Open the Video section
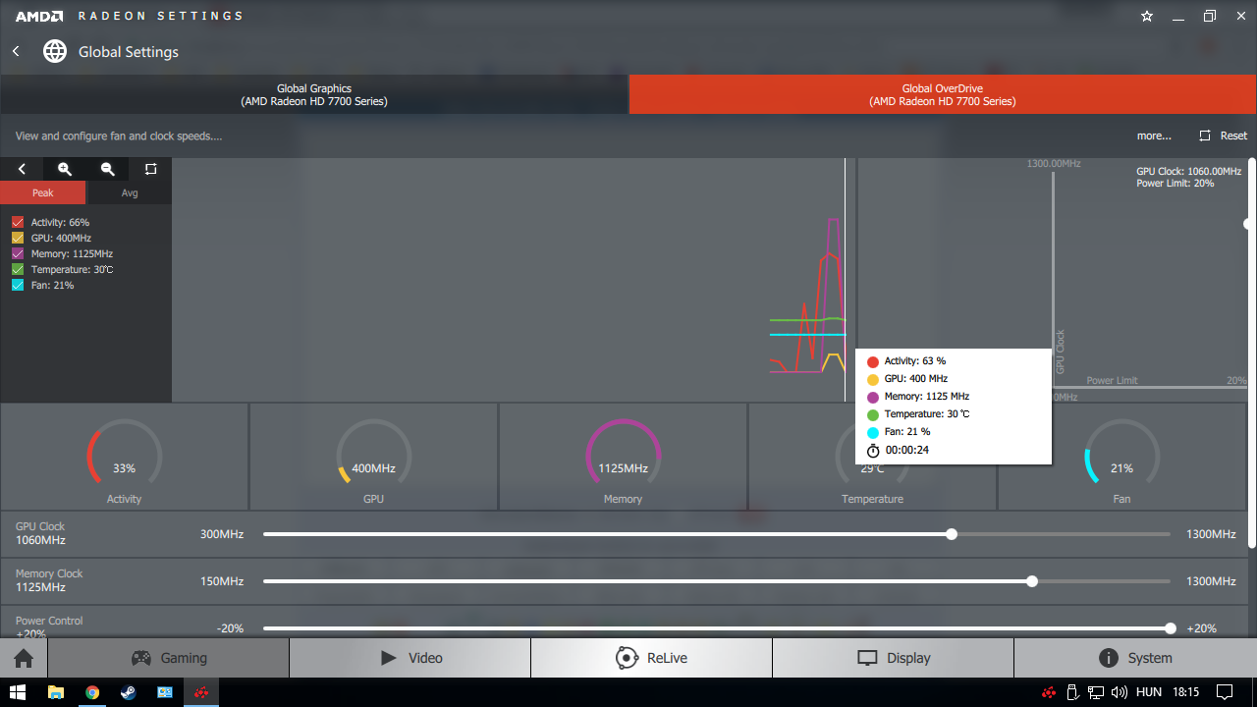 pos(410,658)
